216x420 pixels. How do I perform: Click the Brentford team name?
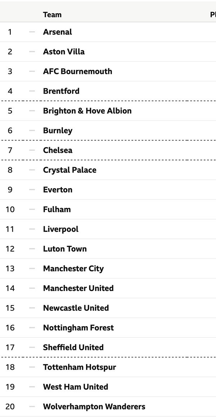(61, 91)
